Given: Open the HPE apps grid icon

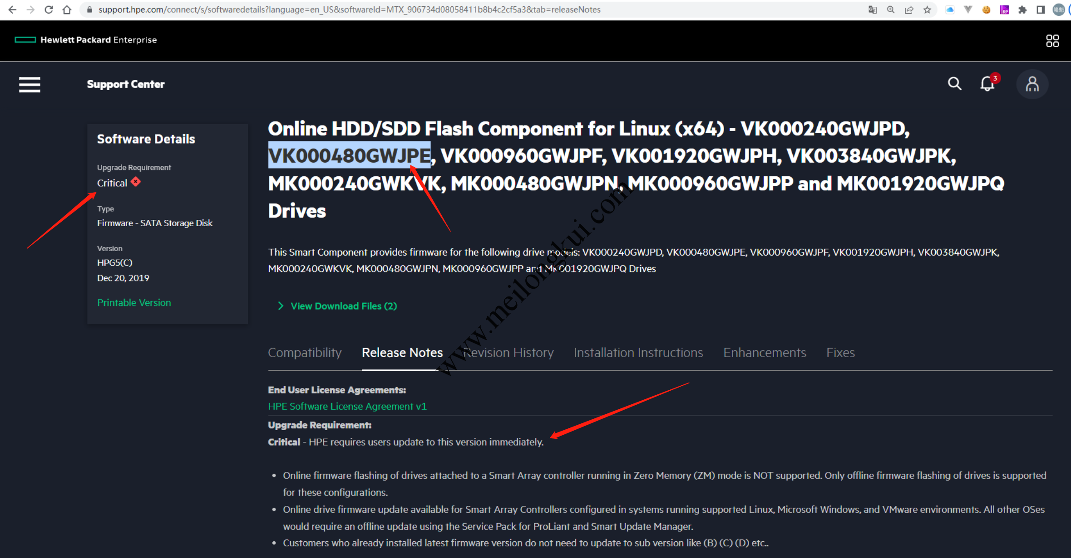Looking at the screenshot, I should pos(1052,41).
